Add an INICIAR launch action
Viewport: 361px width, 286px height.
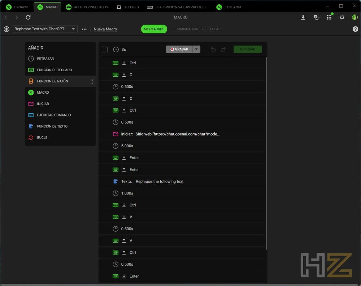43,104
